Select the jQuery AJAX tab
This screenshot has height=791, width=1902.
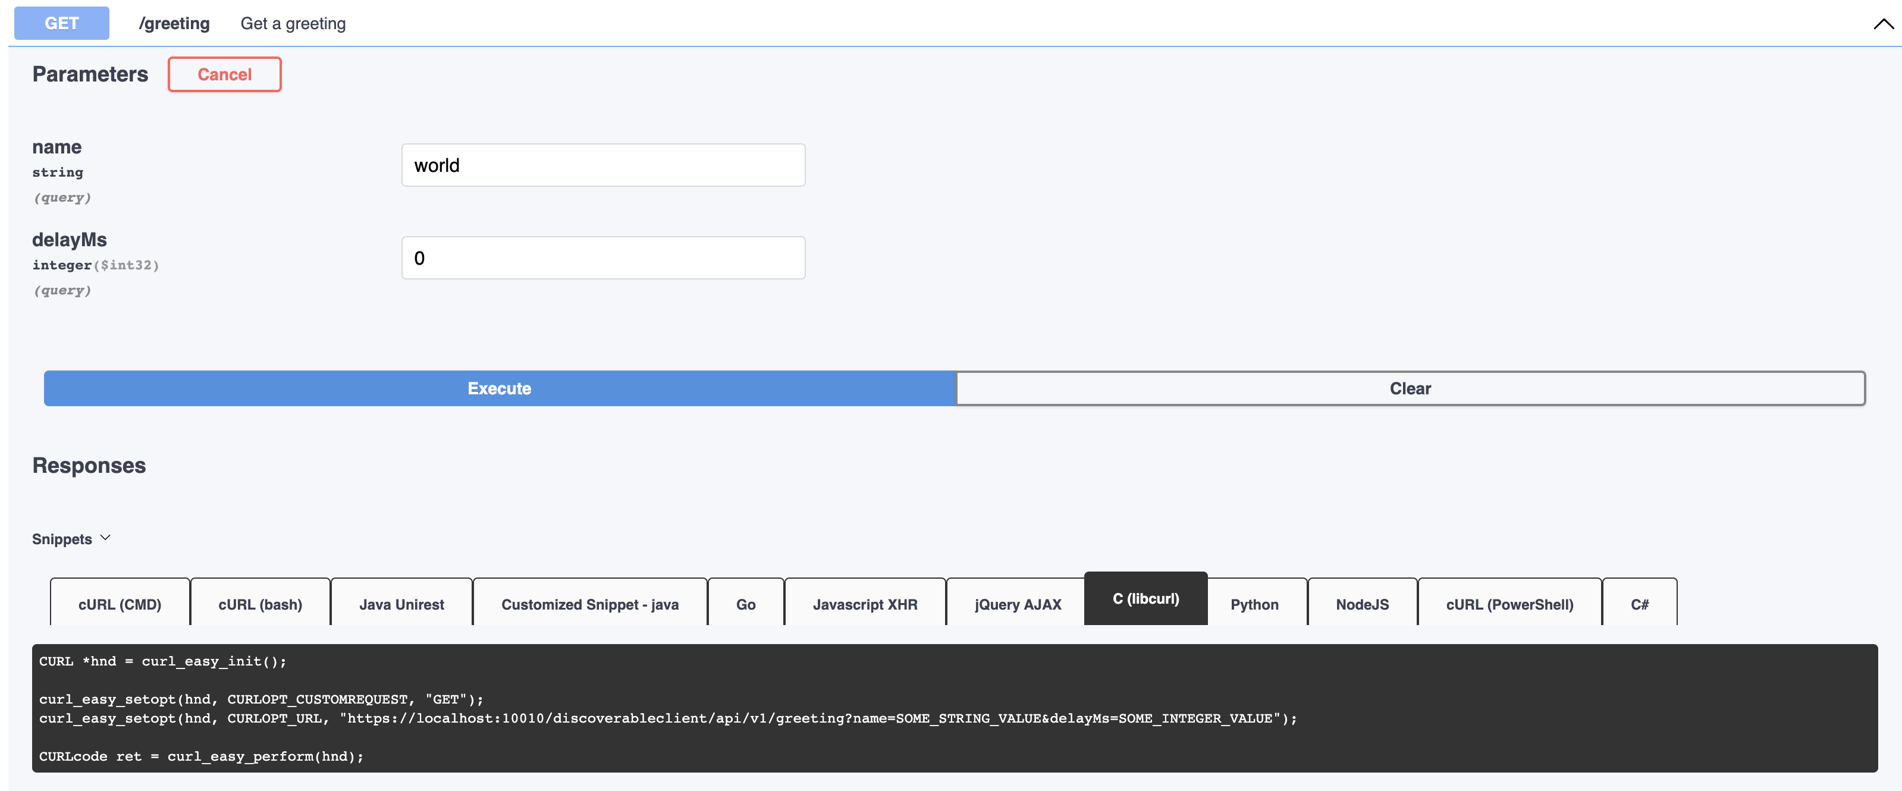[1018, 604]
